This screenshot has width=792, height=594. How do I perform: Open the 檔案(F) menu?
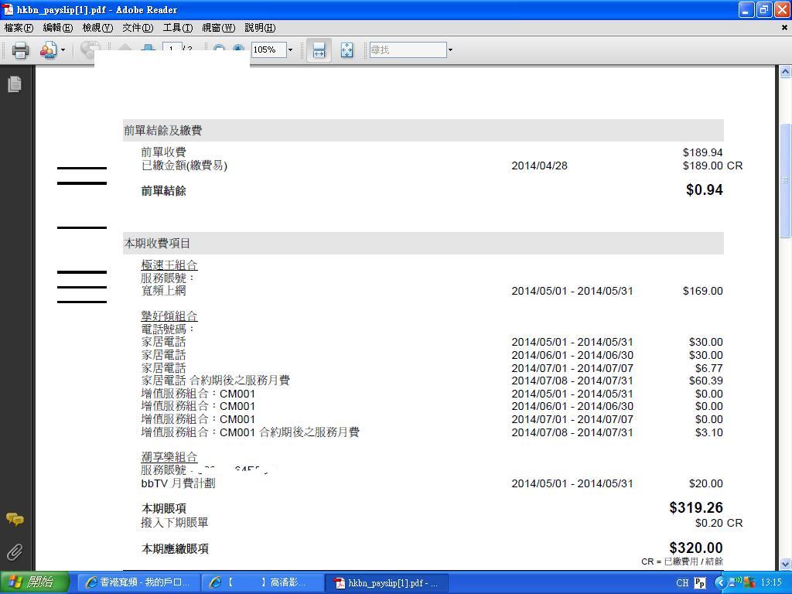[19, 28]
